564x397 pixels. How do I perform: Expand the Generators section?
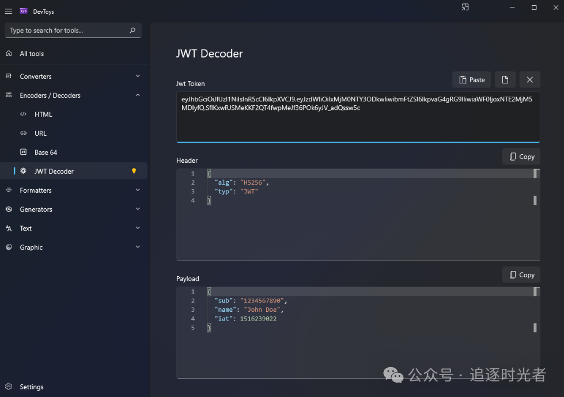[138, 209]
